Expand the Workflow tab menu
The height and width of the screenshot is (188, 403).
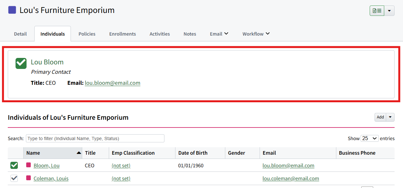click(256, 34)
